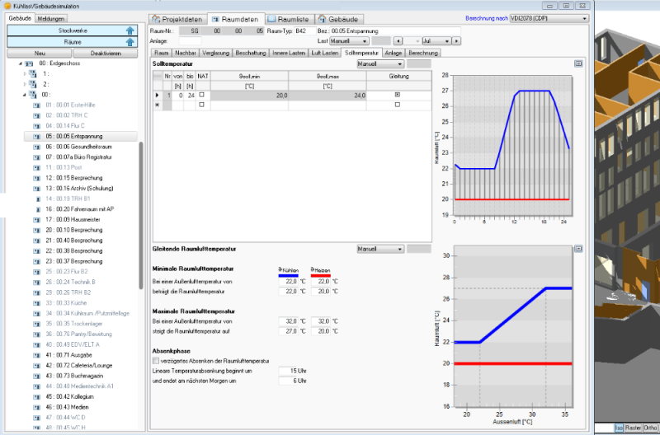The image size is (660, 435).
Task: Click the up arrow icon beside Stockwerke
Action: point(130,30)
